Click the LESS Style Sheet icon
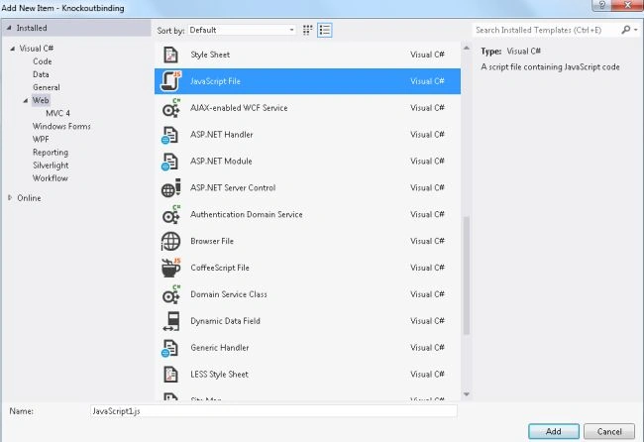 click(170, 375)
